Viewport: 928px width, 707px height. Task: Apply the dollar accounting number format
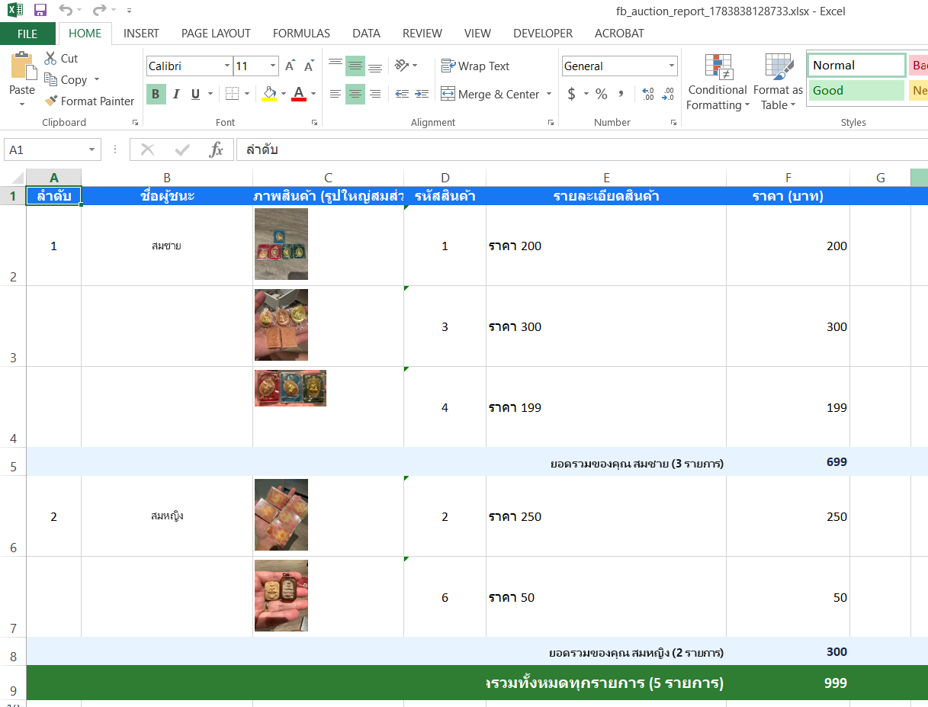click(x=572, y=94)
